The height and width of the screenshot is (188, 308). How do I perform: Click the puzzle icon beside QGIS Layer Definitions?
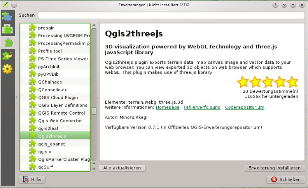coord(33,105)
